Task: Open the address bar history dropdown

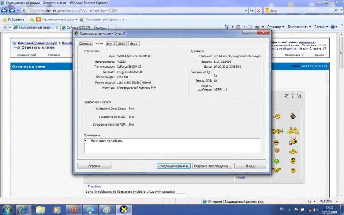Action: (246, 10)
